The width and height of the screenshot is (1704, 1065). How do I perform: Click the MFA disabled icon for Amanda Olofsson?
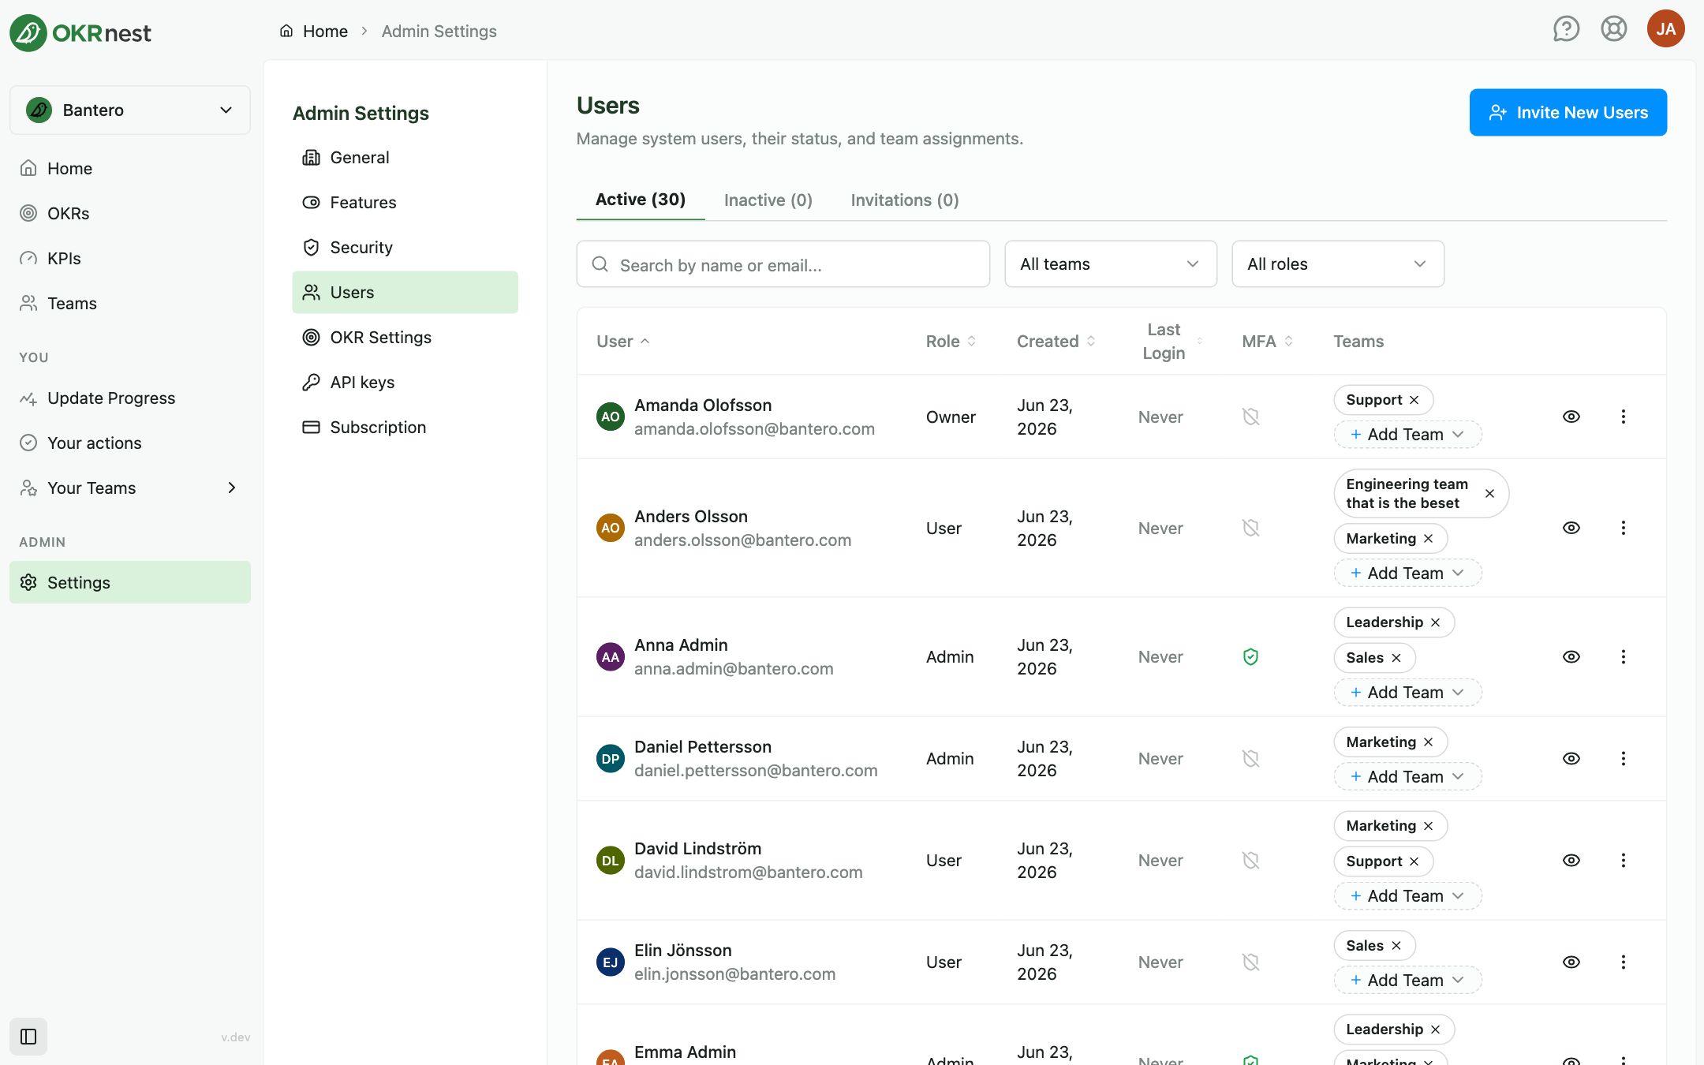[x=1250, y=417]
